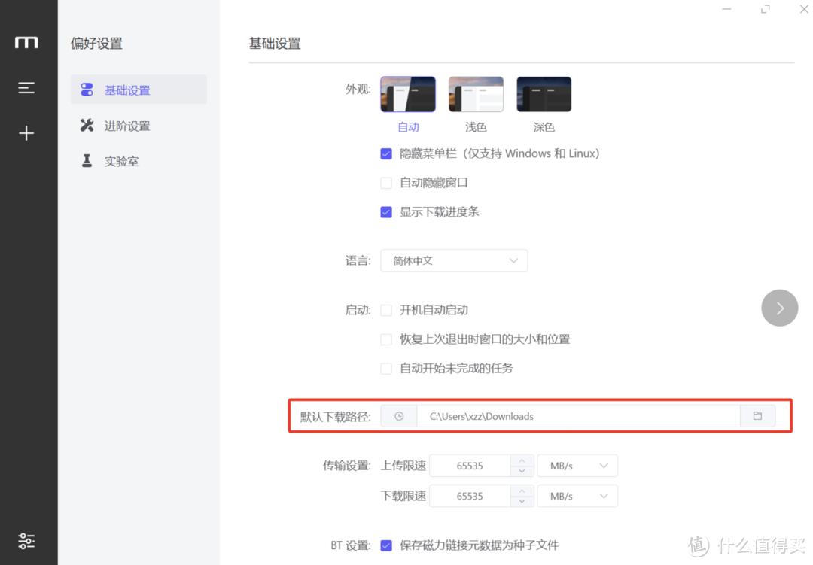The height and width of the screenshot is (565, 813).
Task: Enable 自动隐藏窗口 checkbox
Action: tap(386, 183)
